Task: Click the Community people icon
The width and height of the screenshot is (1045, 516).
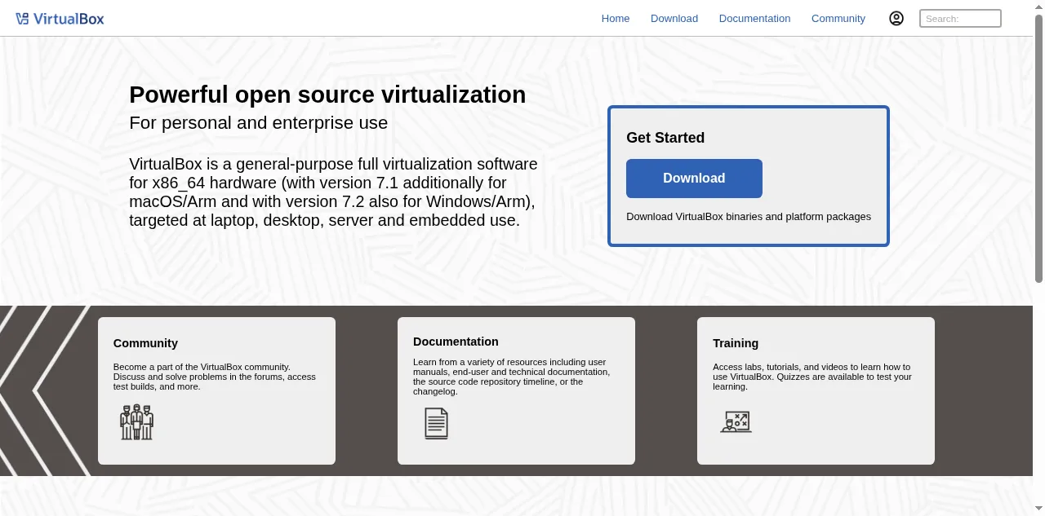Action: tap(136, 422)
